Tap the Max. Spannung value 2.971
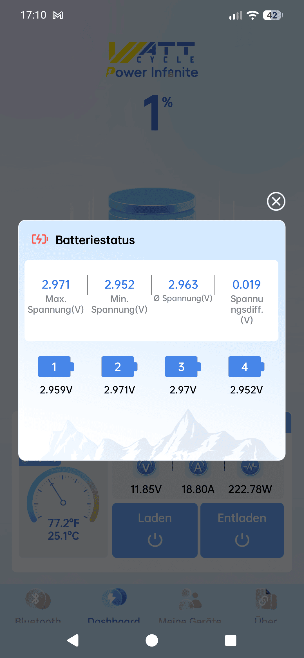The width and height of the screenshot is (304, 658). point(56,285)
